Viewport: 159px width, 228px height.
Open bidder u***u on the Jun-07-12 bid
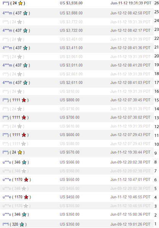(x=7, y=214)
